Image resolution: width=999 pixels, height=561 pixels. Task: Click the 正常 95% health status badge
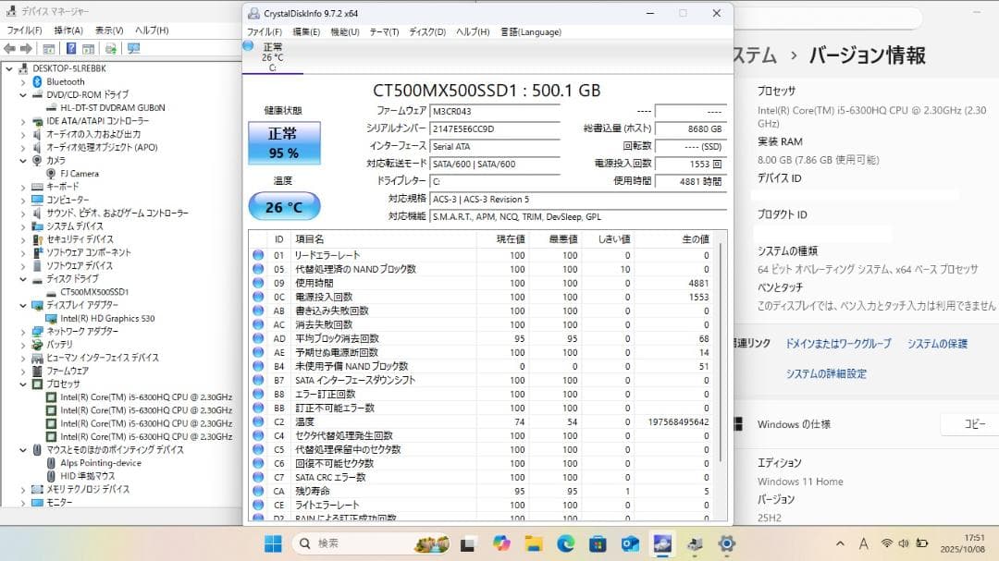[x=283, y=140]
